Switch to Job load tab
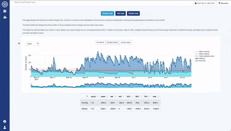 [x=120, y=13]
